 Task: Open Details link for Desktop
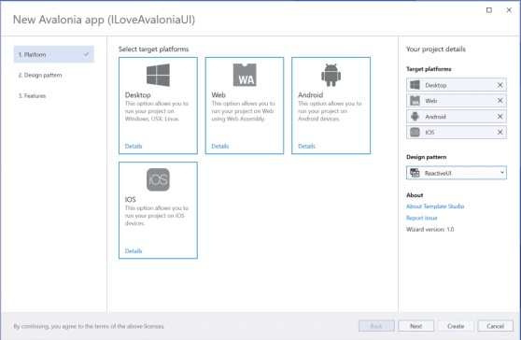(x=134, y=147)
